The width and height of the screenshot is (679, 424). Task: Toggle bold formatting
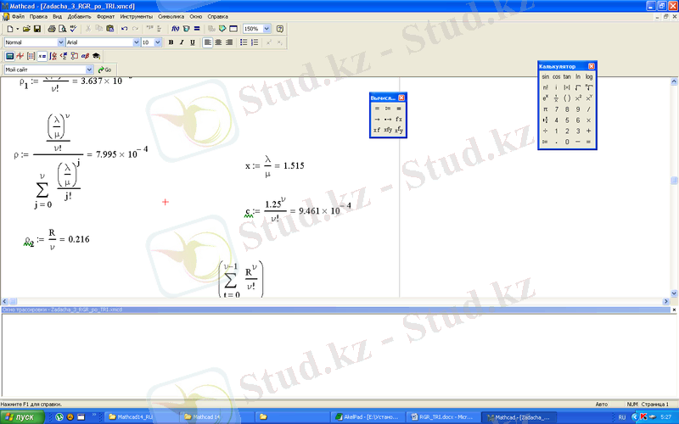[171, 42]
